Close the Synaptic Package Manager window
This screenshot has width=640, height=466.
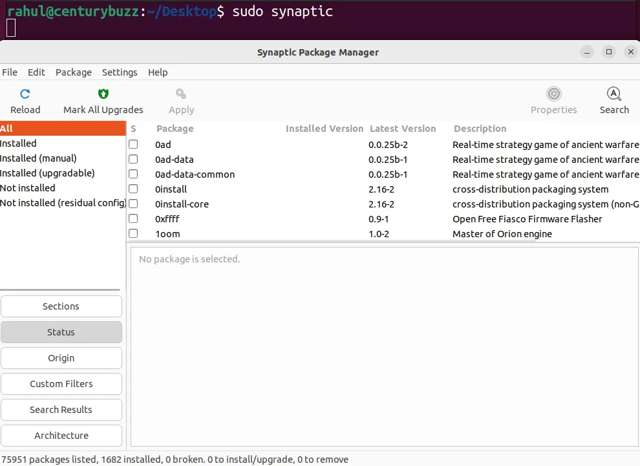point(630,52)
